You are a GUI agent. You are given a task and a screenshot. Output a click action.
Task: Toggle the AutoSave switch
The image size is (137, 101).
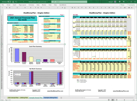click(x=9, y=2)
